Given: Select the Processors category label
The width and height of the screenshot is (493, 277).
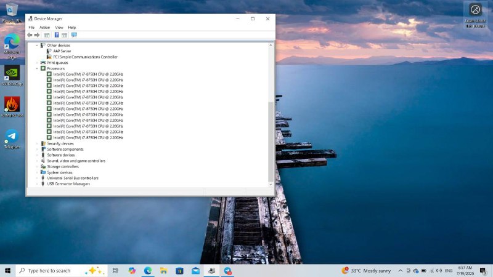Looking at the screenshot, I should click(x=55, y=68).
